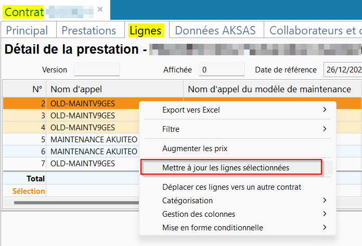Select the Lignes tab

[x=146, y=31]
